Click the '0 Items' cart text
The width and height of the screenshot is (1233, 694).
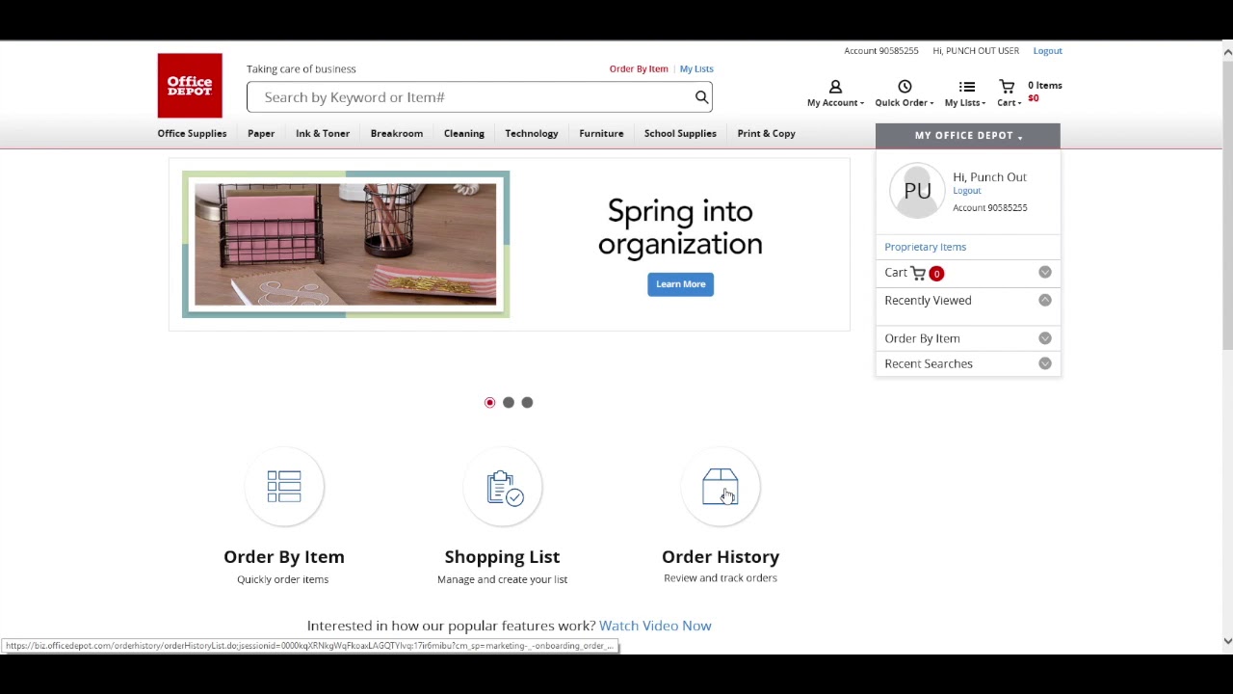[x=1045, y=86]
